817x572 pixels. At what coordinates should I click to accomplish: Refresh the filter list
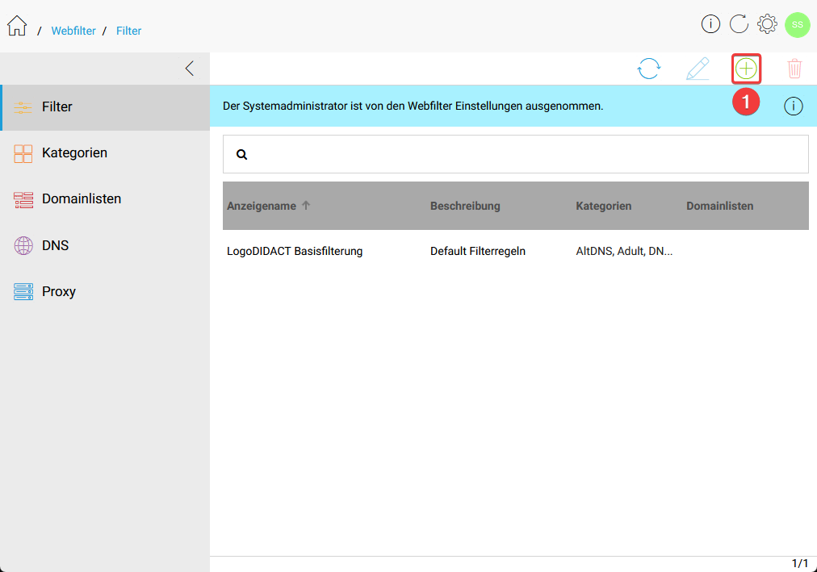coord(649,69)
